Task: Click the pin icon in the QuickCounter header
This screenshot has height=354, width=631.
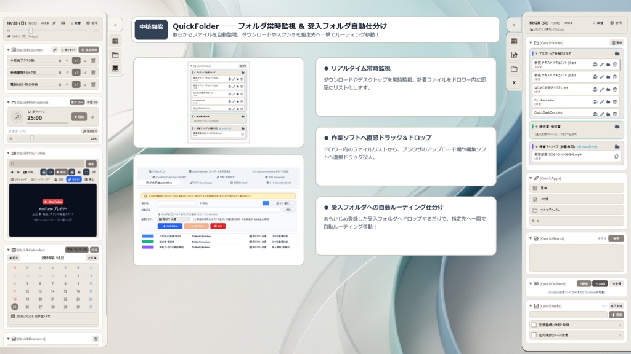Action: pos(55,50)
